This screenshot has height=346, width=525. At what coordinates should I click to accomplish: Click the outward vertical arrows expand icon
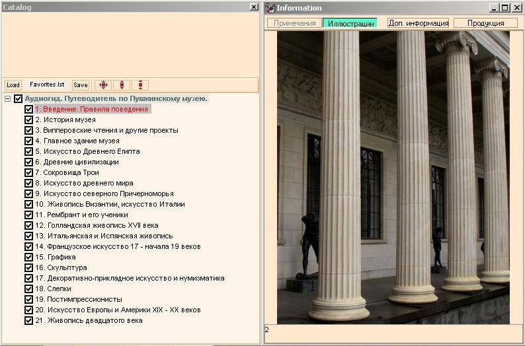tap(122, 85)
